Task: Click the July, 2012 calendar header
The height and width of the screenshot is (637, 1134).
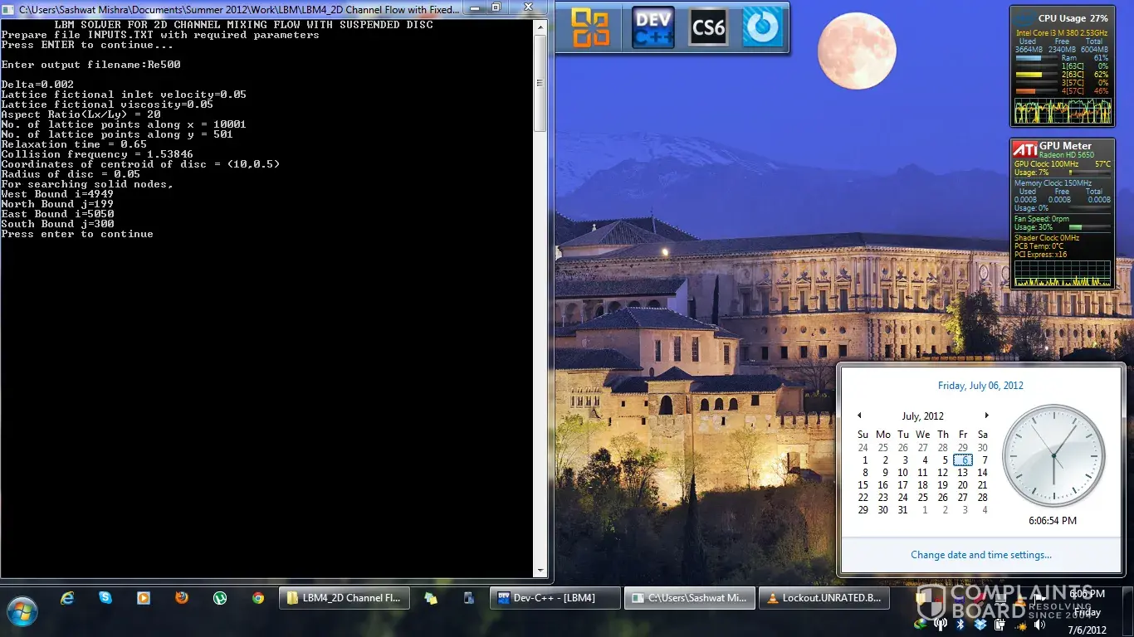Action: pos(922,416)
